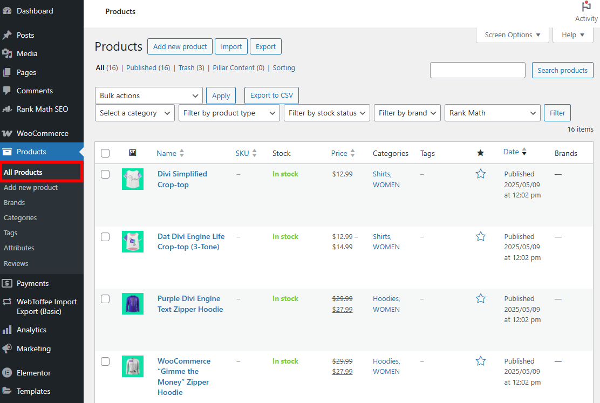Screen dimensions: 600x403
Task: Toggle the featured star for Purple Divi Engine hoodie
Action: (481, 298)
